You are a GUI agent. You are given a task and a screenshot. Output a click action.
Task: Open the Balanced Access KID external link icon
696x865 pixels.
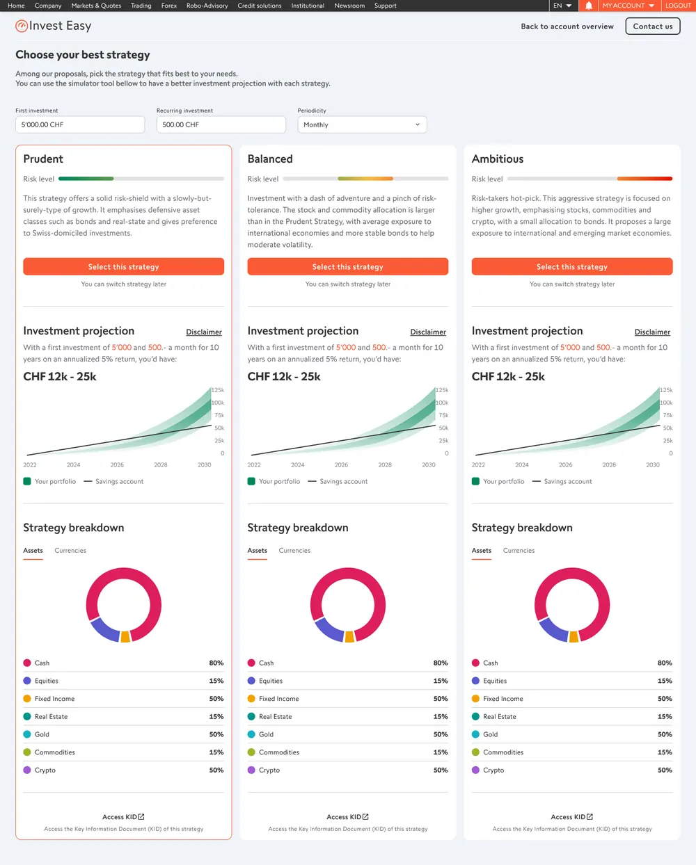tap(365, 817)
